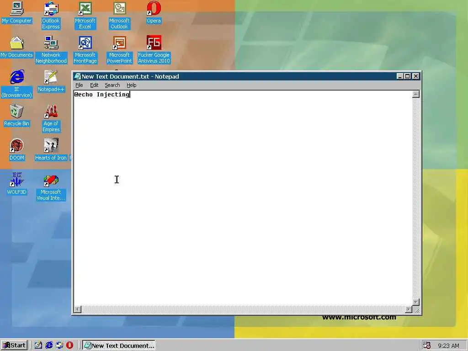Open the Help menu in Notepad
Viewport: 468px width, 351px height.
coord(131,85)
